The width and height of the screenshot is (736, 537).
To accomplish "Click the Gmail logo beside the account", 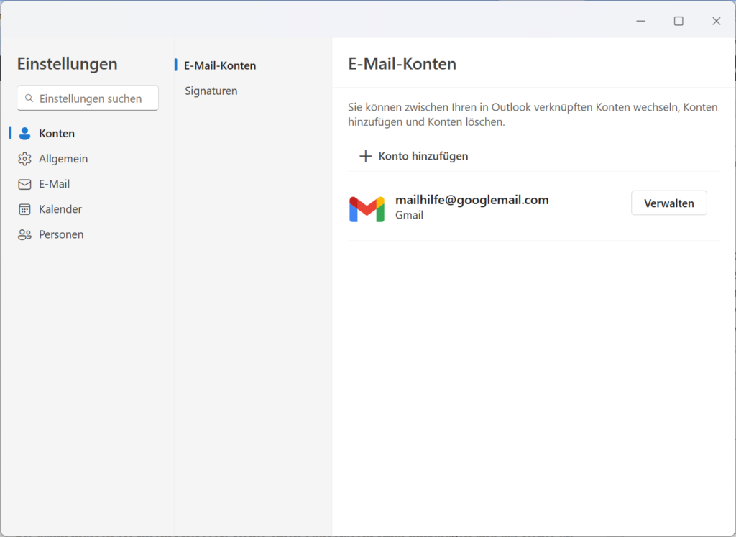I will coord(367,208).
